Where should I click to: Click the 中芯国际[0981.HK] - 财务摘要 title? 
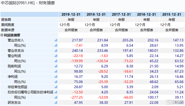tap(28, 3)
